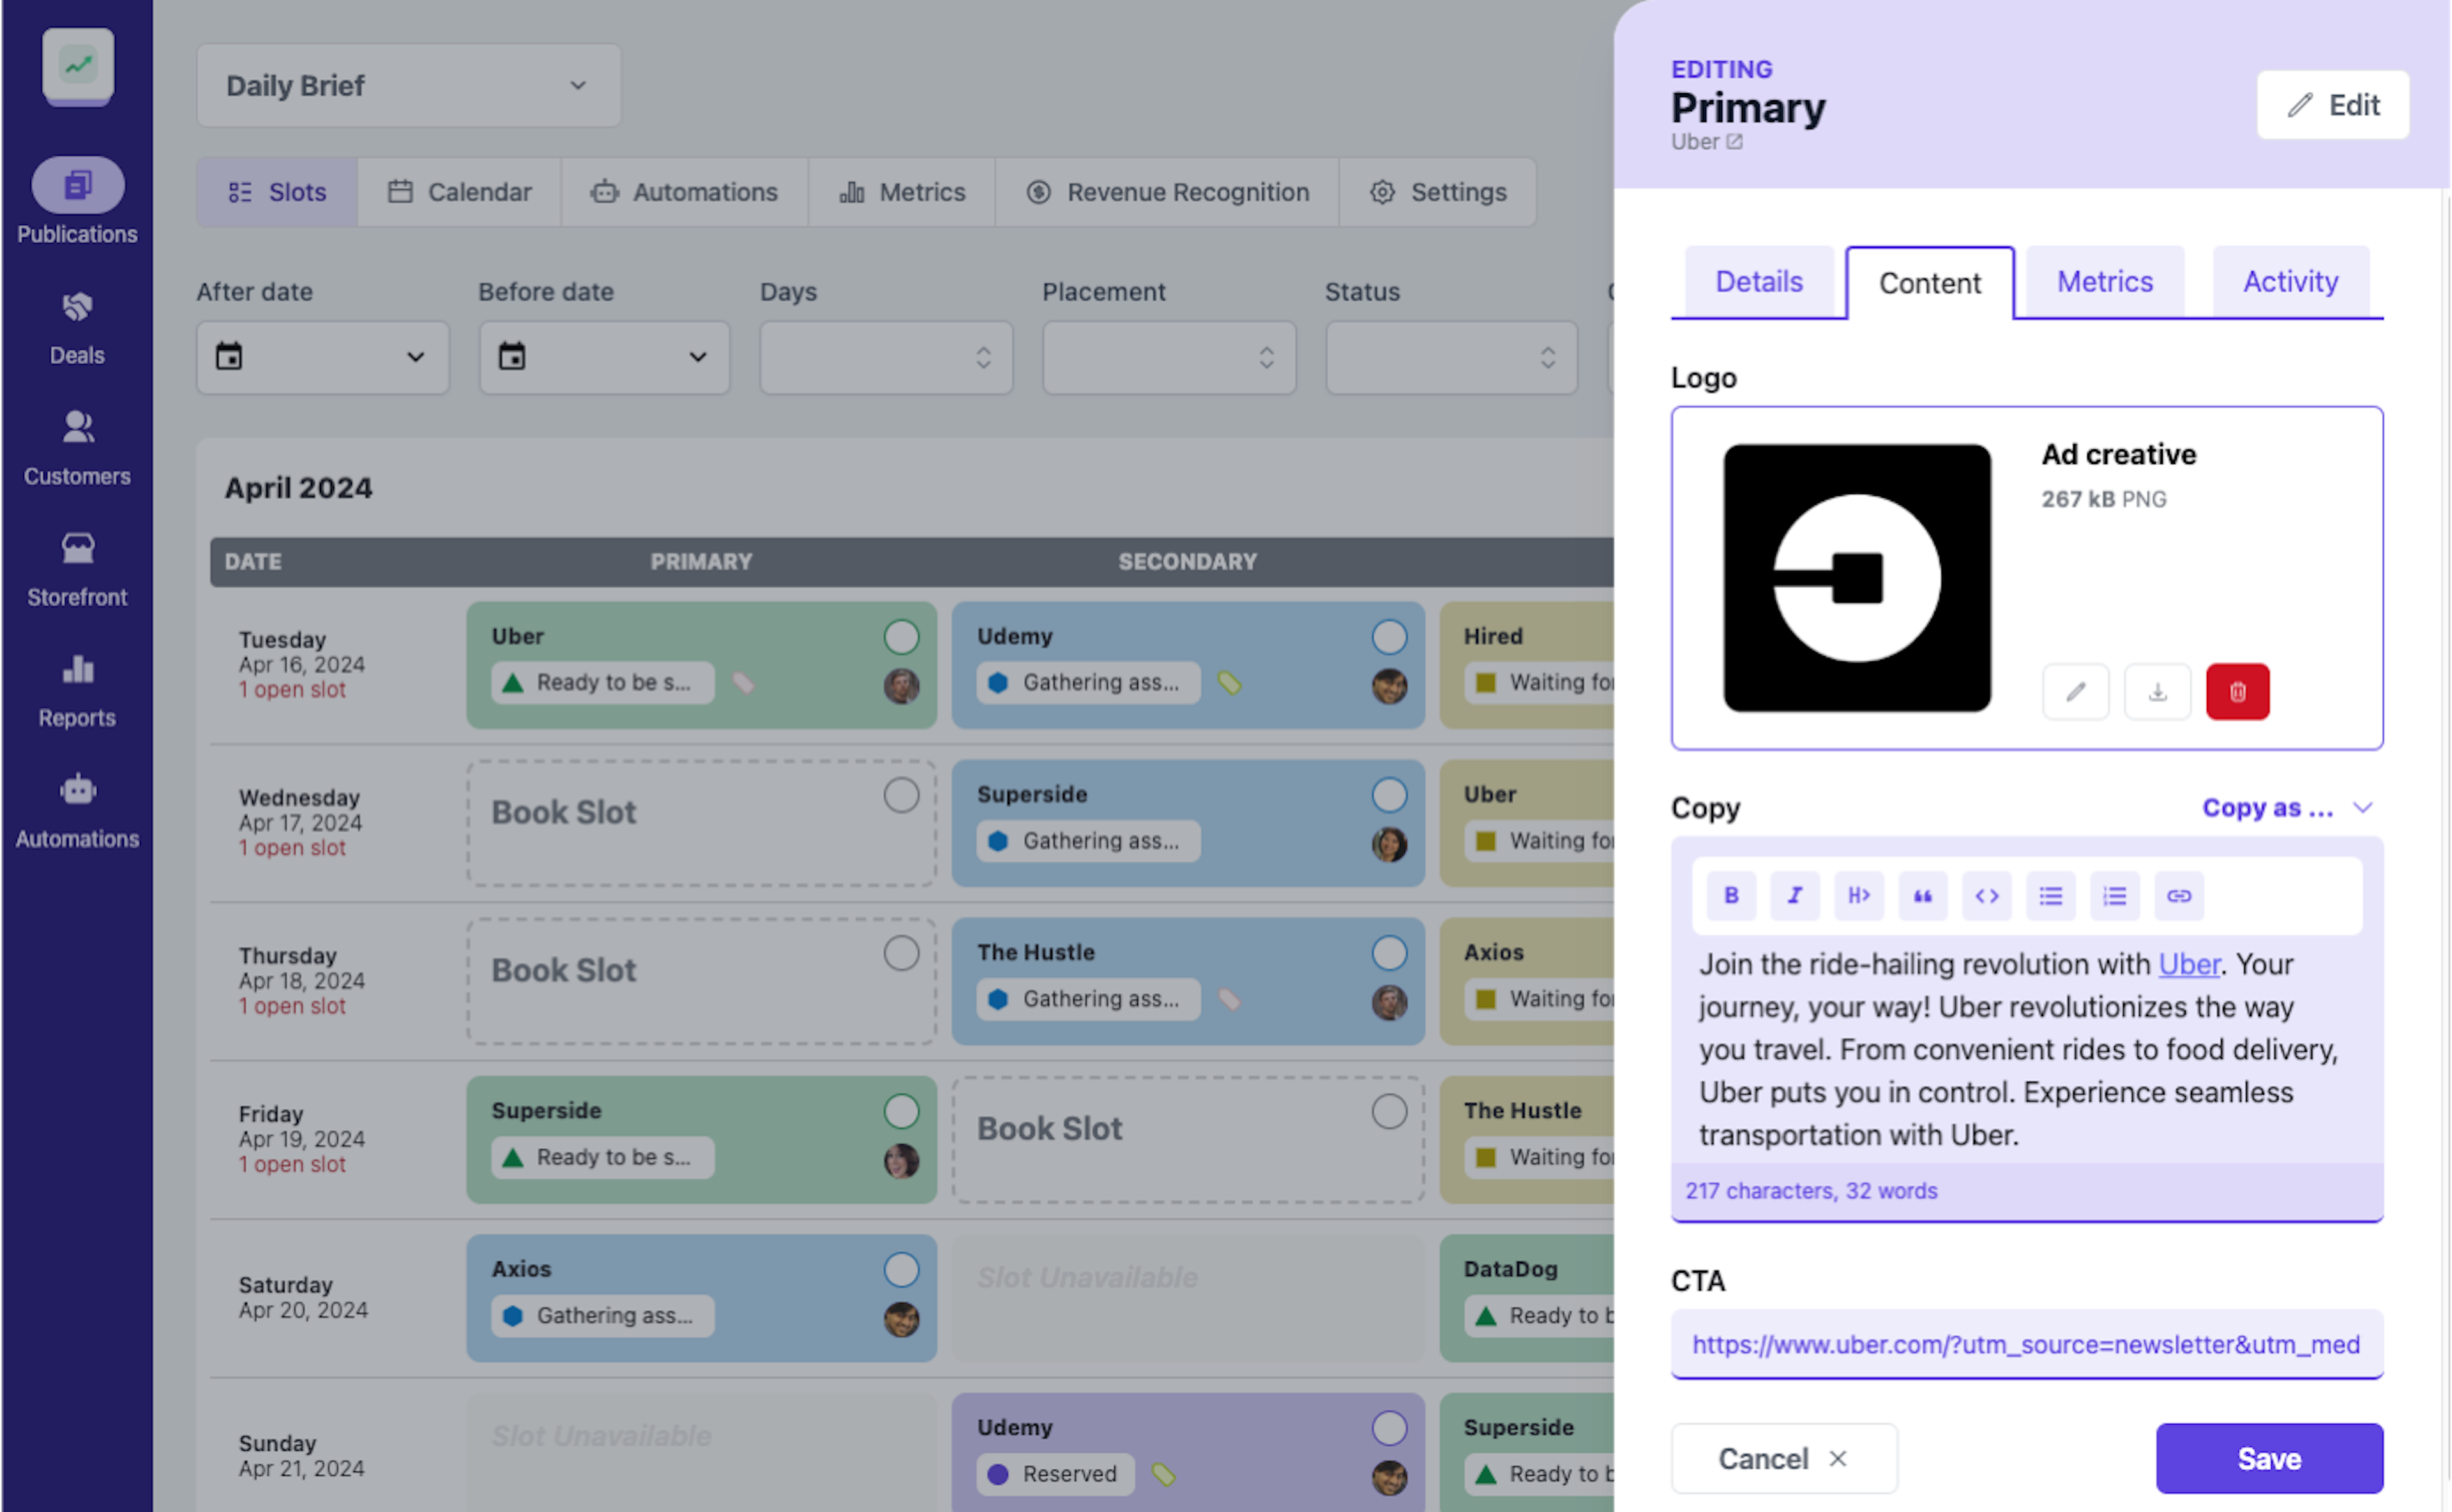Viewport: 2452px width, 1512px height.
Task: Open the Revenue Recognition tab
Action: 1167,192
